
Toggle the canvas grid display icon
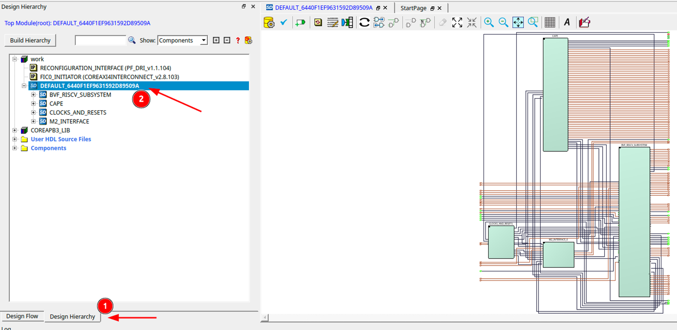click(x=550, y=23)
